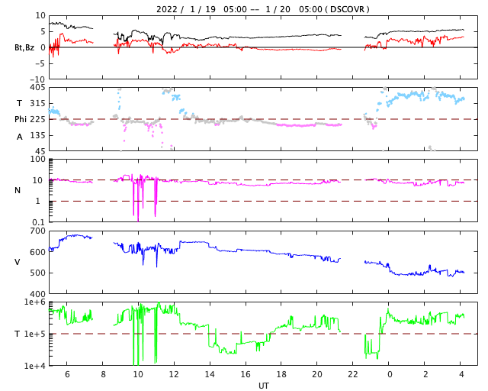Viewport: 488px width, 391px height.
Task: Click the '0.1' density tick label
Action: point(39,222)
